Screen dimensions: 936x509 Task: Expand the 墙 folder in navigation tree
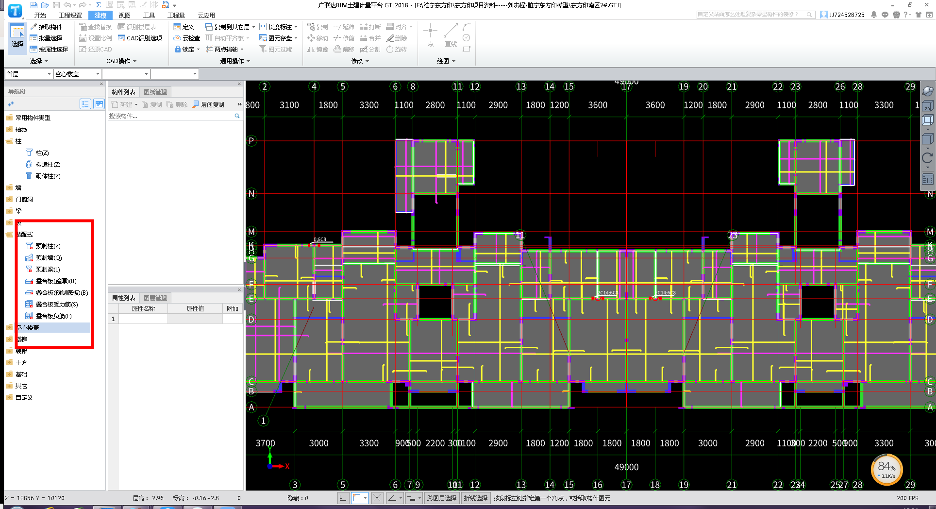pyautogui.click(x=9, y=187)
